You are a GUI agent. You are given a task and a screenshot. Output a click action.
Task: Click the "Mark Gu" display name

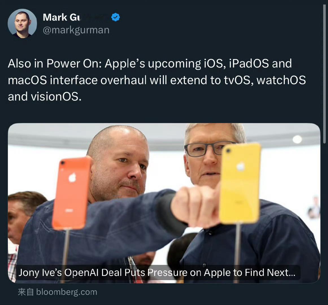tap(61, 17)
